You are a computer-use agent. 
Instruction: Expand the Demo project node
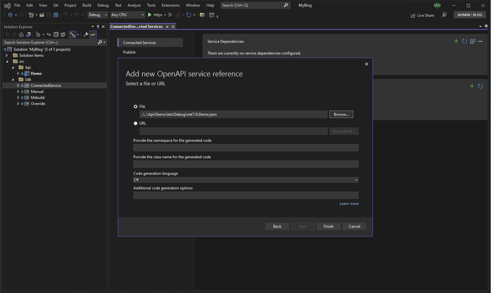[18, 74]
